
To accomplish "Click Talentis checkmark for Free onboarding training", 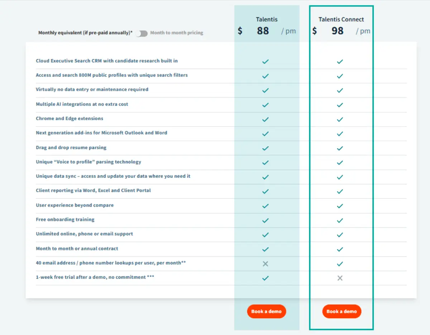I will point(265,220).
